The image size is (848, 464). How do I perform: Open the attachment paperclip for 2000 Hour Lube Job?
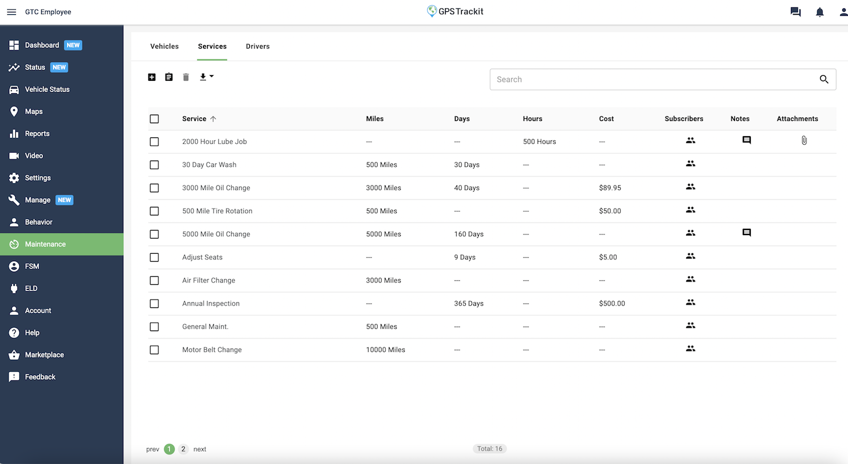[804, 141]
